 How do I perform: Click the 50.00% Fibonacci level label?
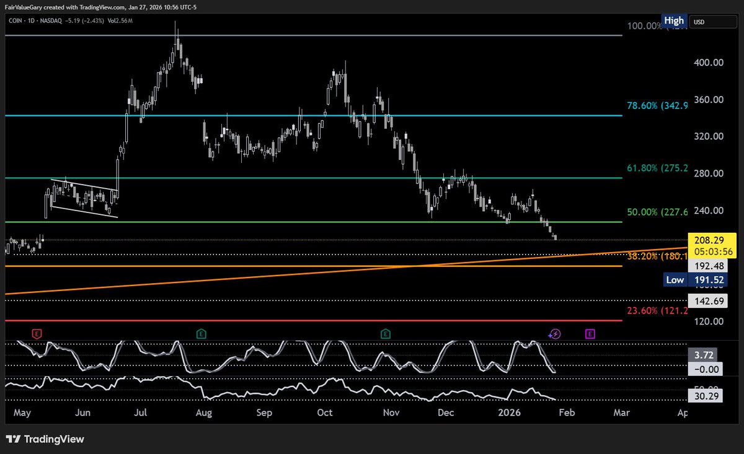(658, 212)
